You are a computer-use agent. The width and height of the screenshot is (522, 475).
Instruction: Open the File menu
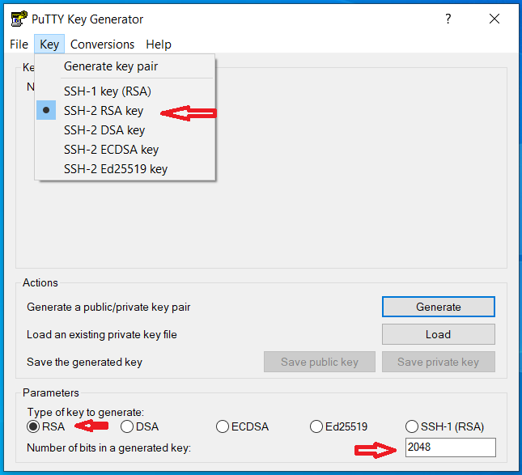(x=19, y=45)
